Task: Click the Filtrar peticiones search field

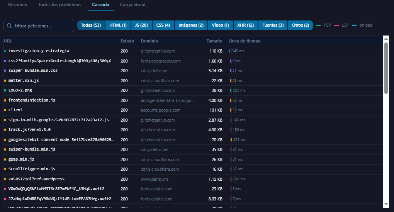Action: 39,25
